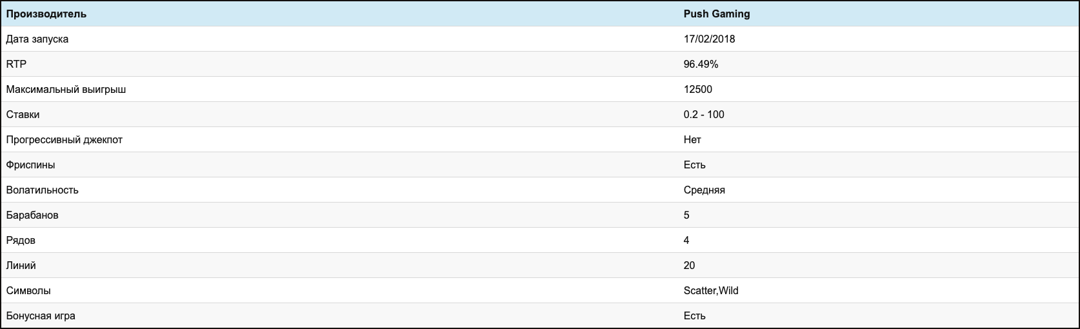The height and width of the screenshot is (329, 1080).
Task: Click the "Производитель" header cell
Action: tap(46, 14)
